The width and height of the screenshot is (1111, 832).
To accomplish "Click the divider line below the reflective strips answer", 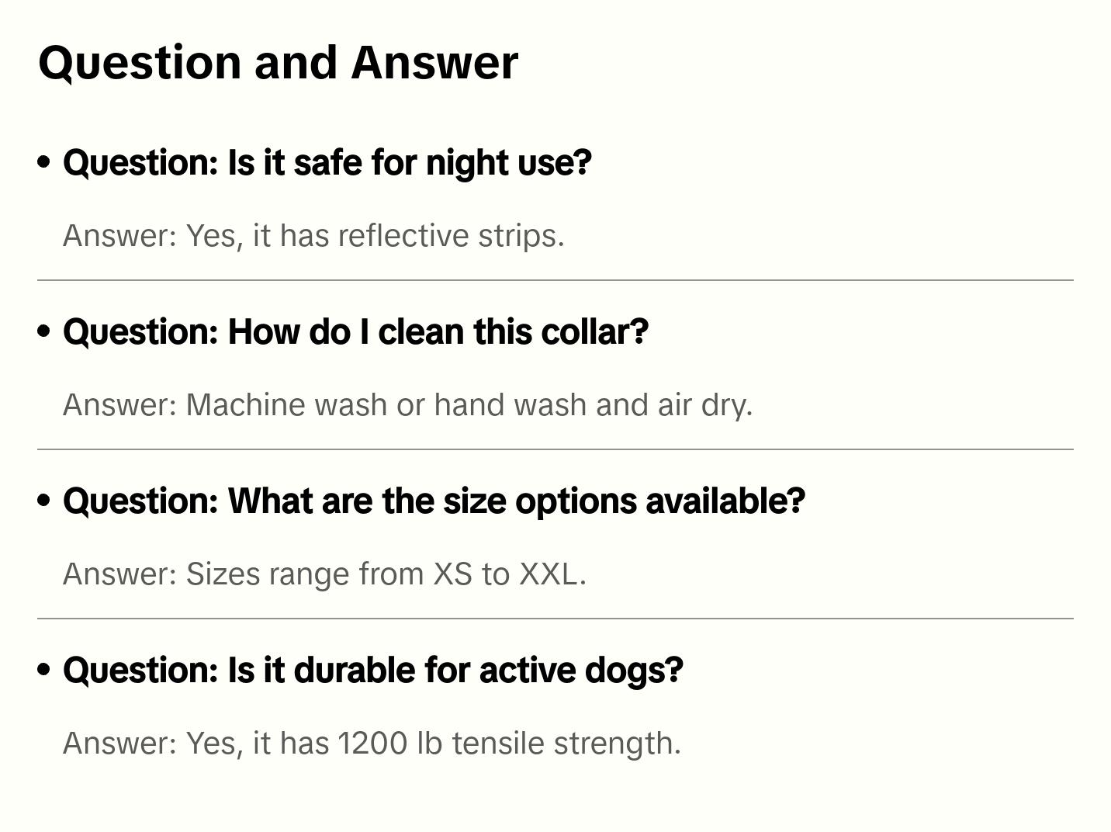I will pos(555,280).
